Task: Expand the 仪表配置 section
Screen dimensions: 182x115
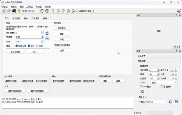Action: click(x=159, y=56)
